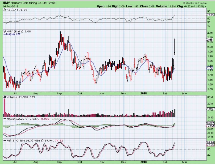Click the '2018' year label under the price chart

(144, 94)
